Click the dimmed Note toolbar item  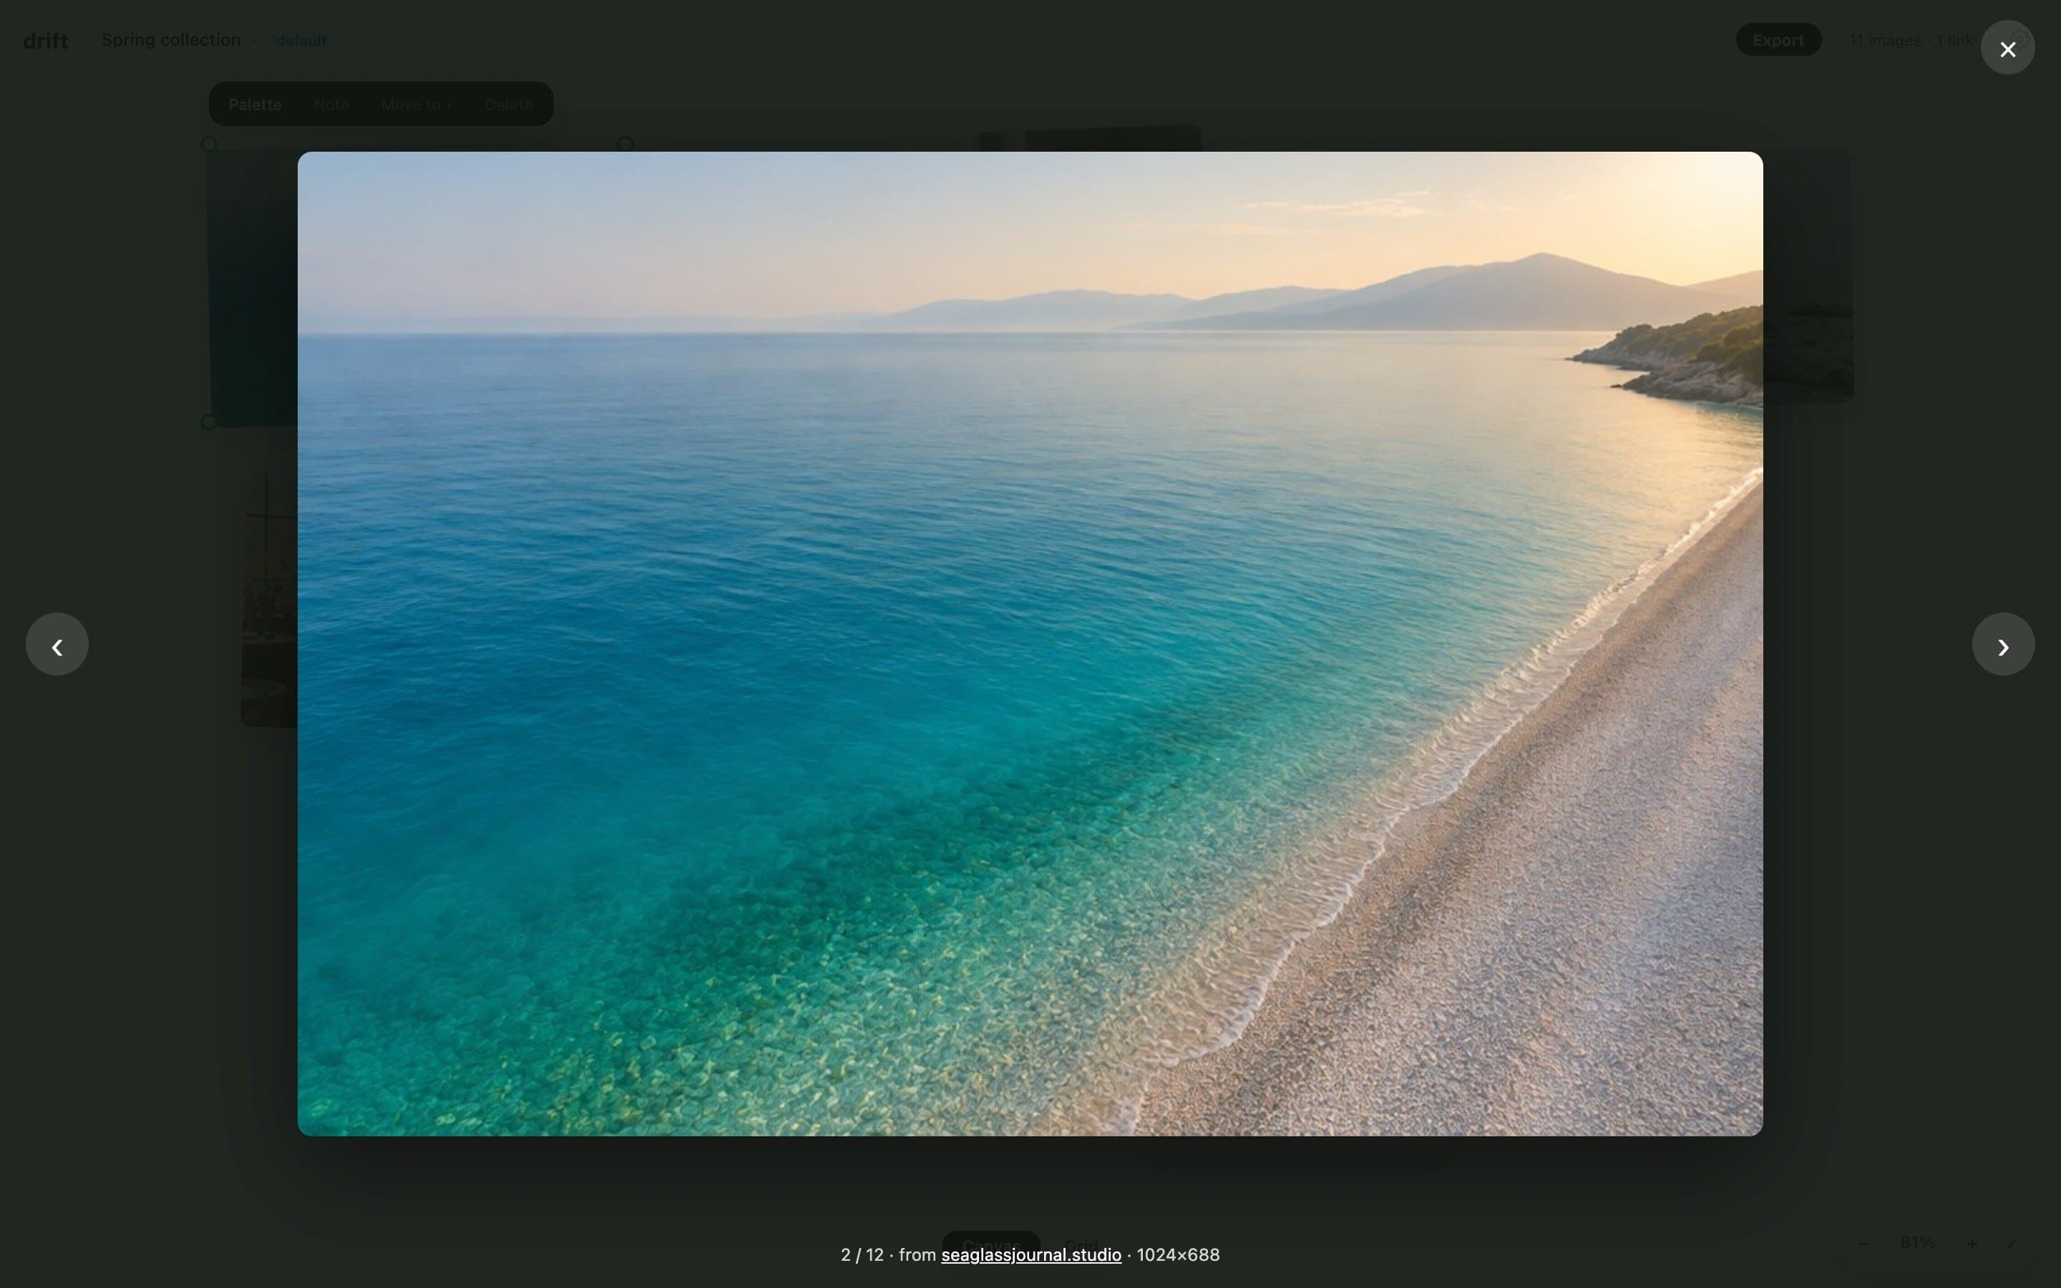tap(331, 104)
